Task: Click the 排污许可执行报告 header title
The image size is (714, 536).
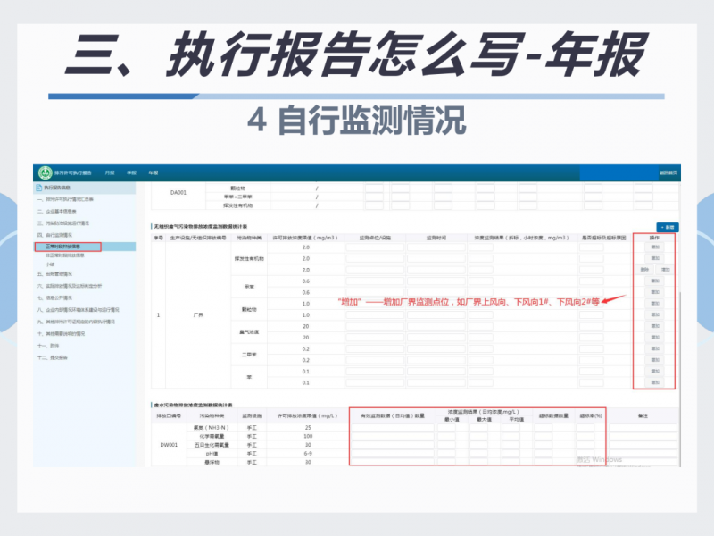Action: (x=73, y=172)
